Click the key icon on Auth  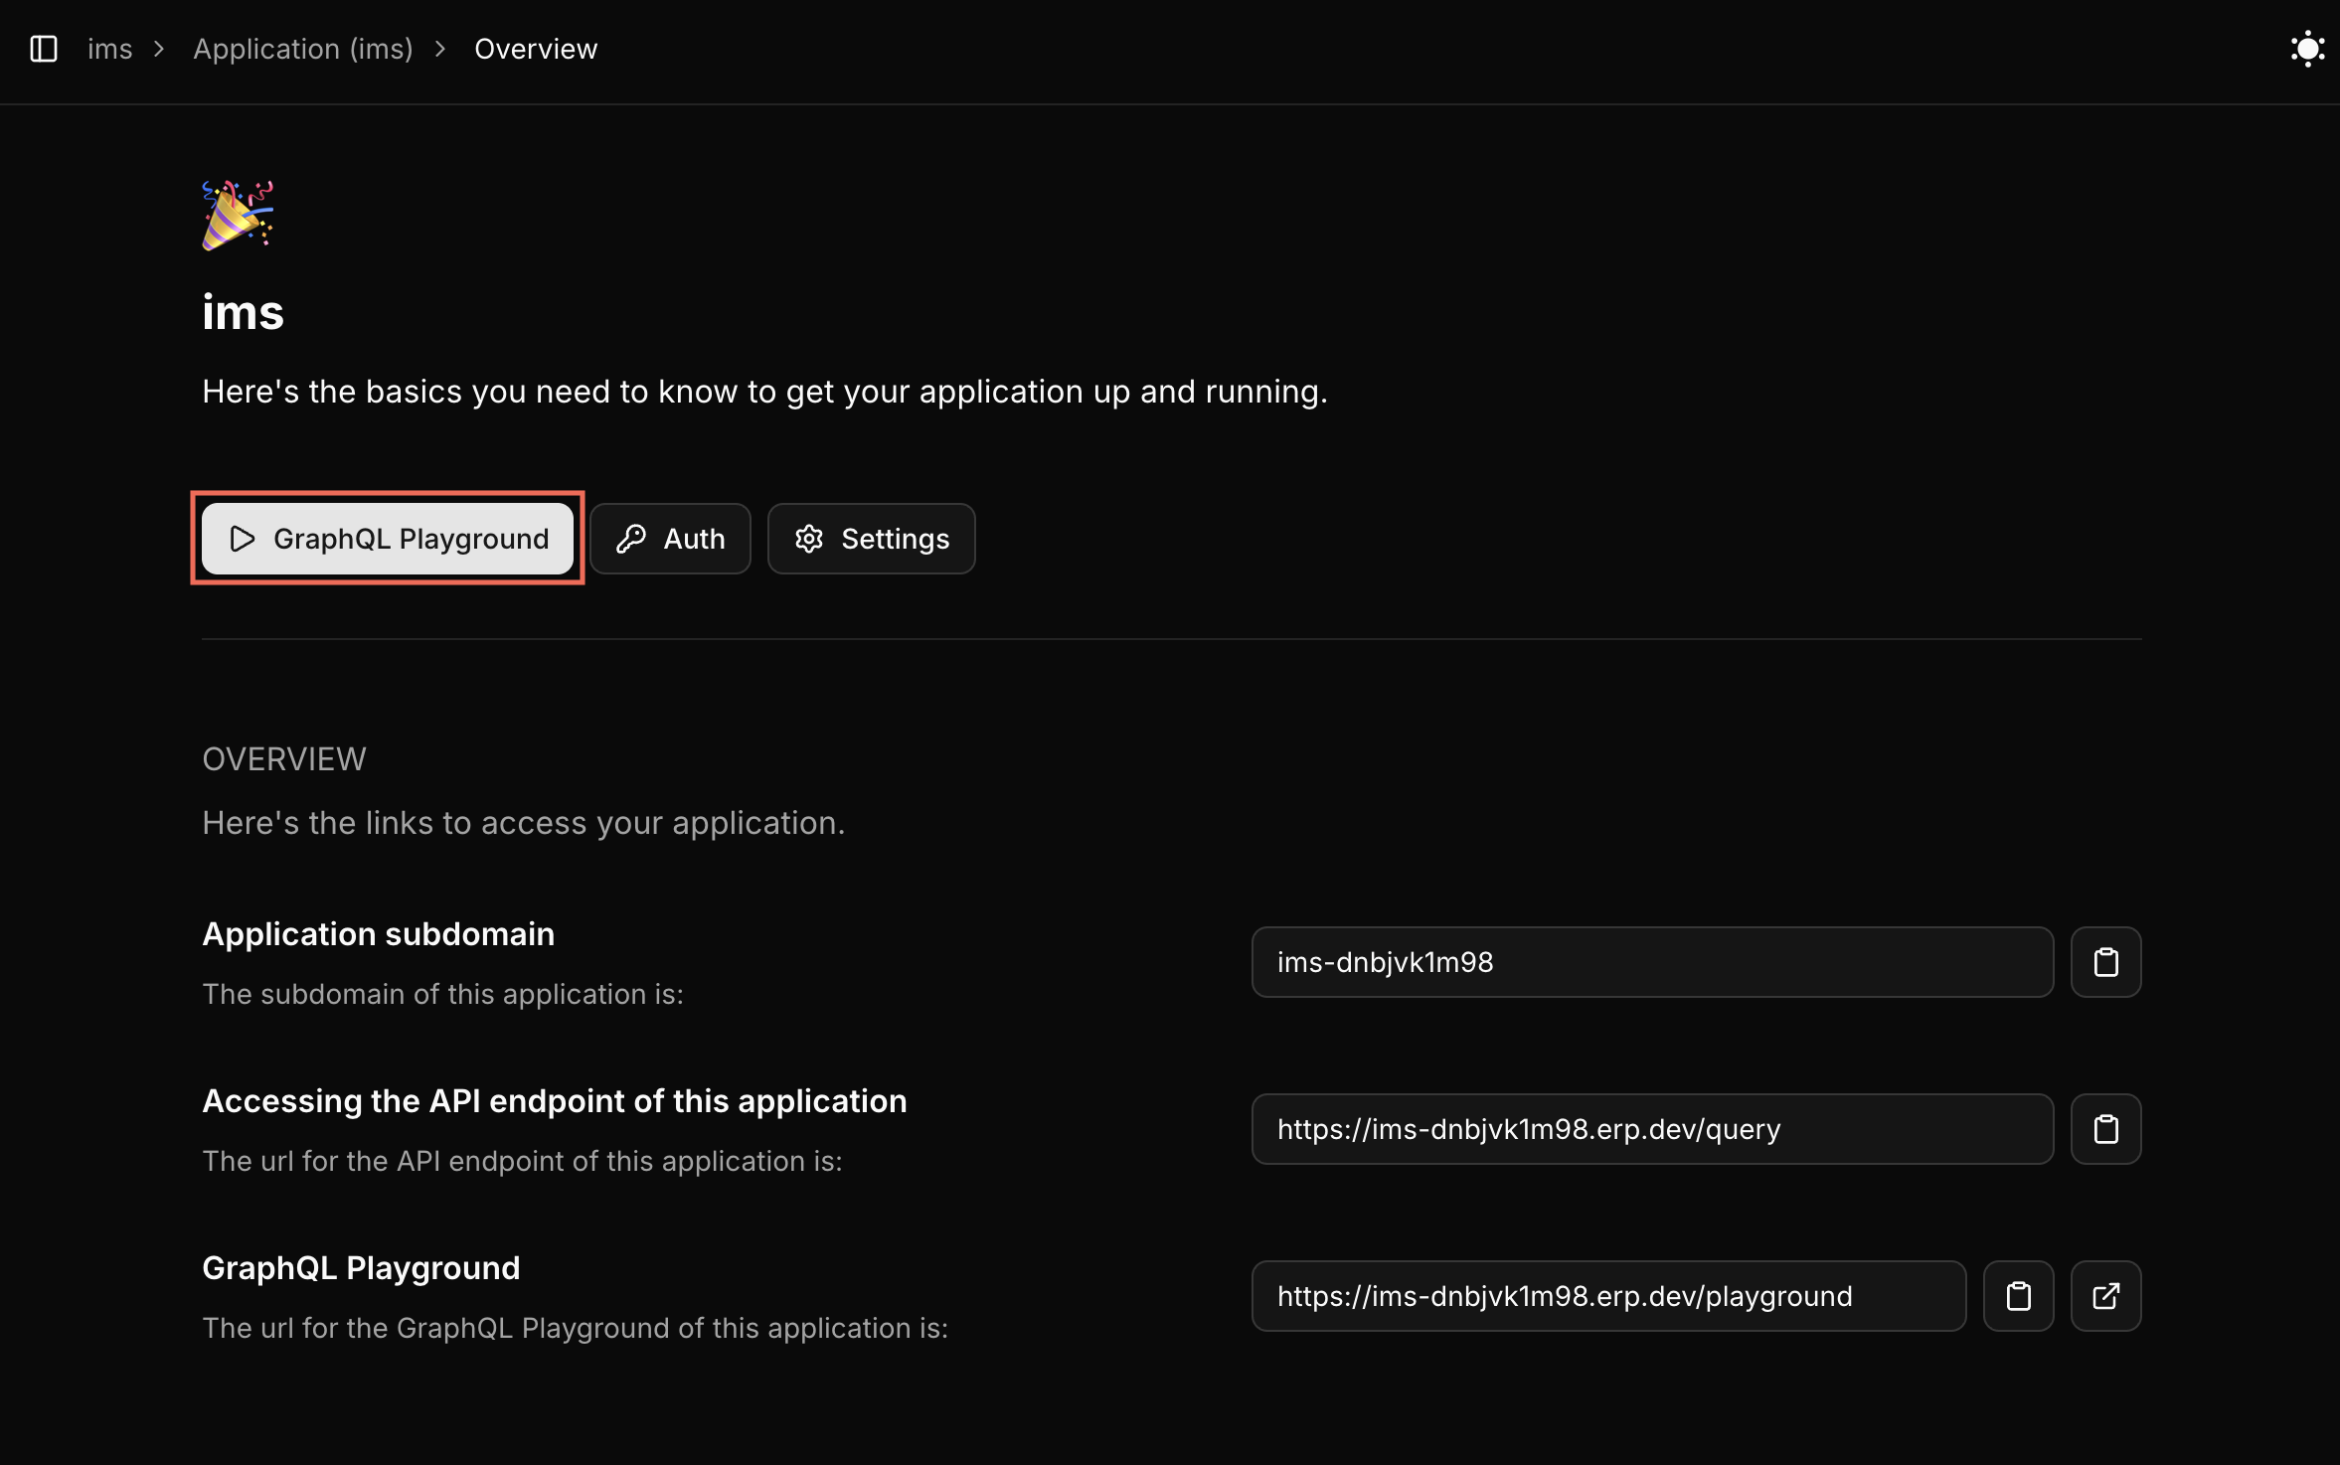click(x=631, y=539)
